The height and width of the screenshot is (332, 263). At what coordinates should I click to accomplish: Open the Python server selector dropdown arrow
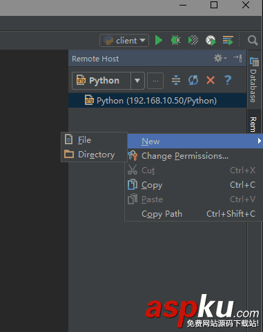pos(137,81)
